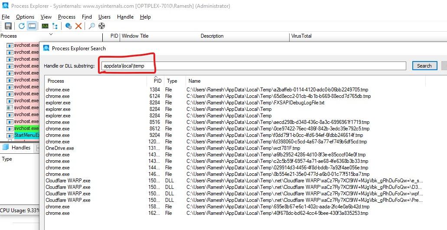Click the Search button
This screenshot has width=447, height=230.
click(424, 66)
